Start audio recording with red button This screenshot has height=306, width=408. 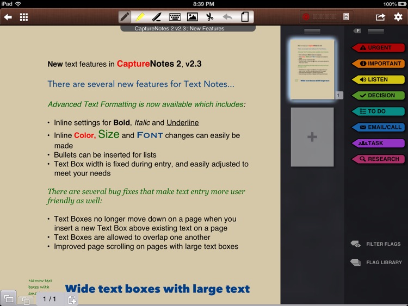[x=306, y=17]
